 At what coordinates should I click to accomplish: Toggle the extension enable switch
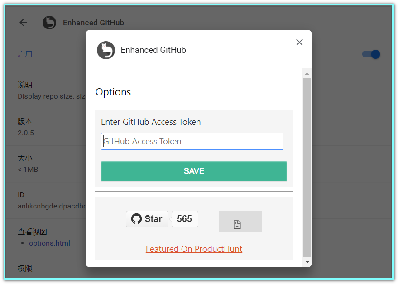(x=371, y=54)
